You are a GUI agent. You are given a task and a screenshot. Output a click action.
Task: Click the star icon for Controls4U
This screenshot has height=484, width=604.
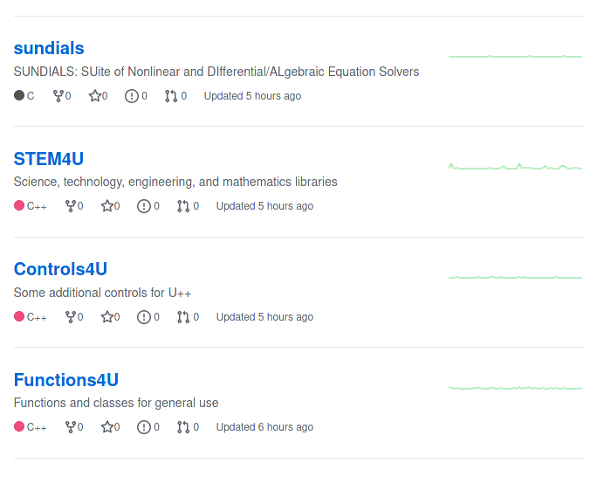pos(107,317)
